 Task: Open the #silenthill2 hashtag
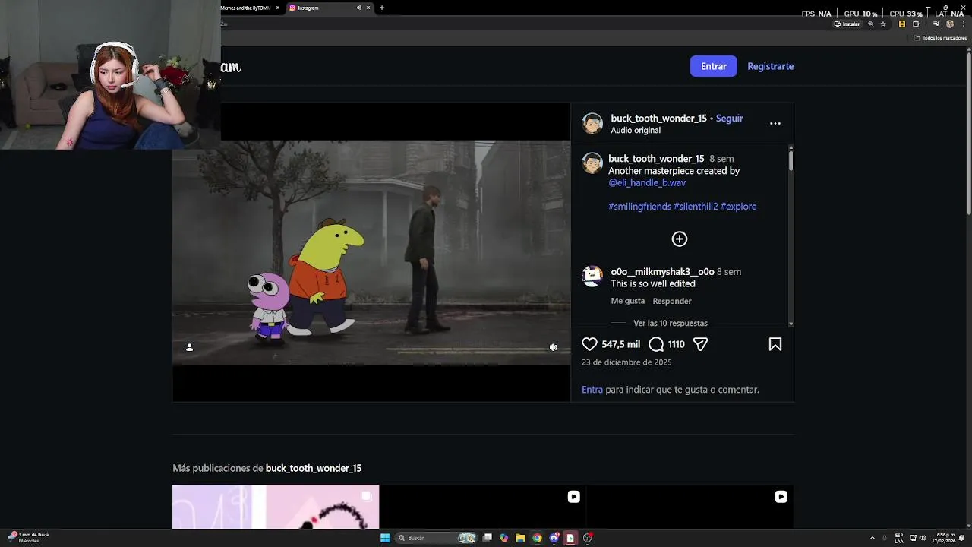(696, 207)
